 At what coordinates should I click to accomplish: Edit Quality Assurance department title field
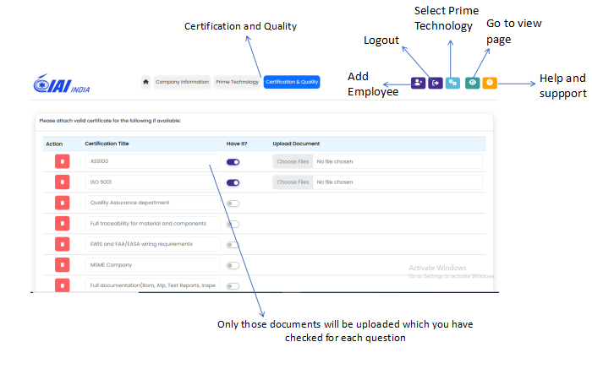click(x=152, y=203)
